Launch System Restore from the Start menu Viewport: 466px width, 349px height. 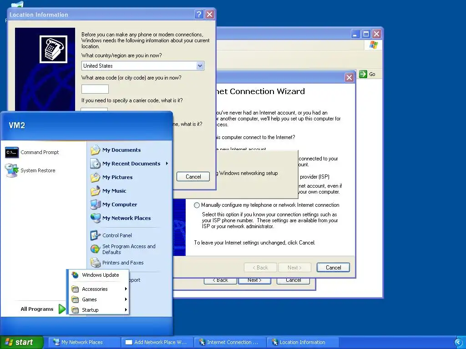point(30,170)
